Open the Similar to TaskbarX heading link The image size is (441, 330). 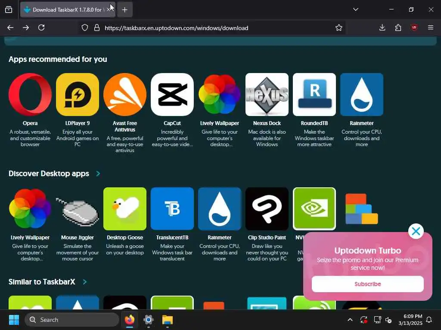[x=42, y=282]
